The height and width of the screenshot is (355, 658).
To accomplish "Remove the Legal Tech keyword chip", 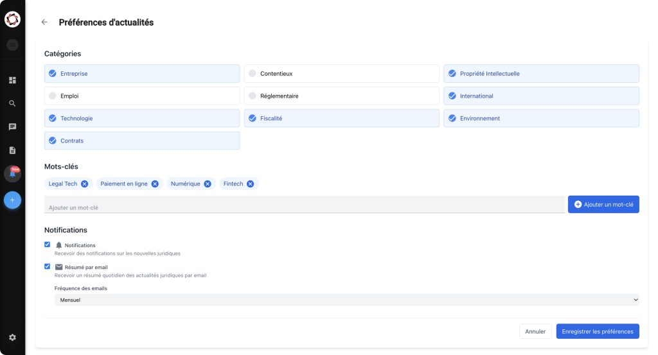I will point(84,184).
